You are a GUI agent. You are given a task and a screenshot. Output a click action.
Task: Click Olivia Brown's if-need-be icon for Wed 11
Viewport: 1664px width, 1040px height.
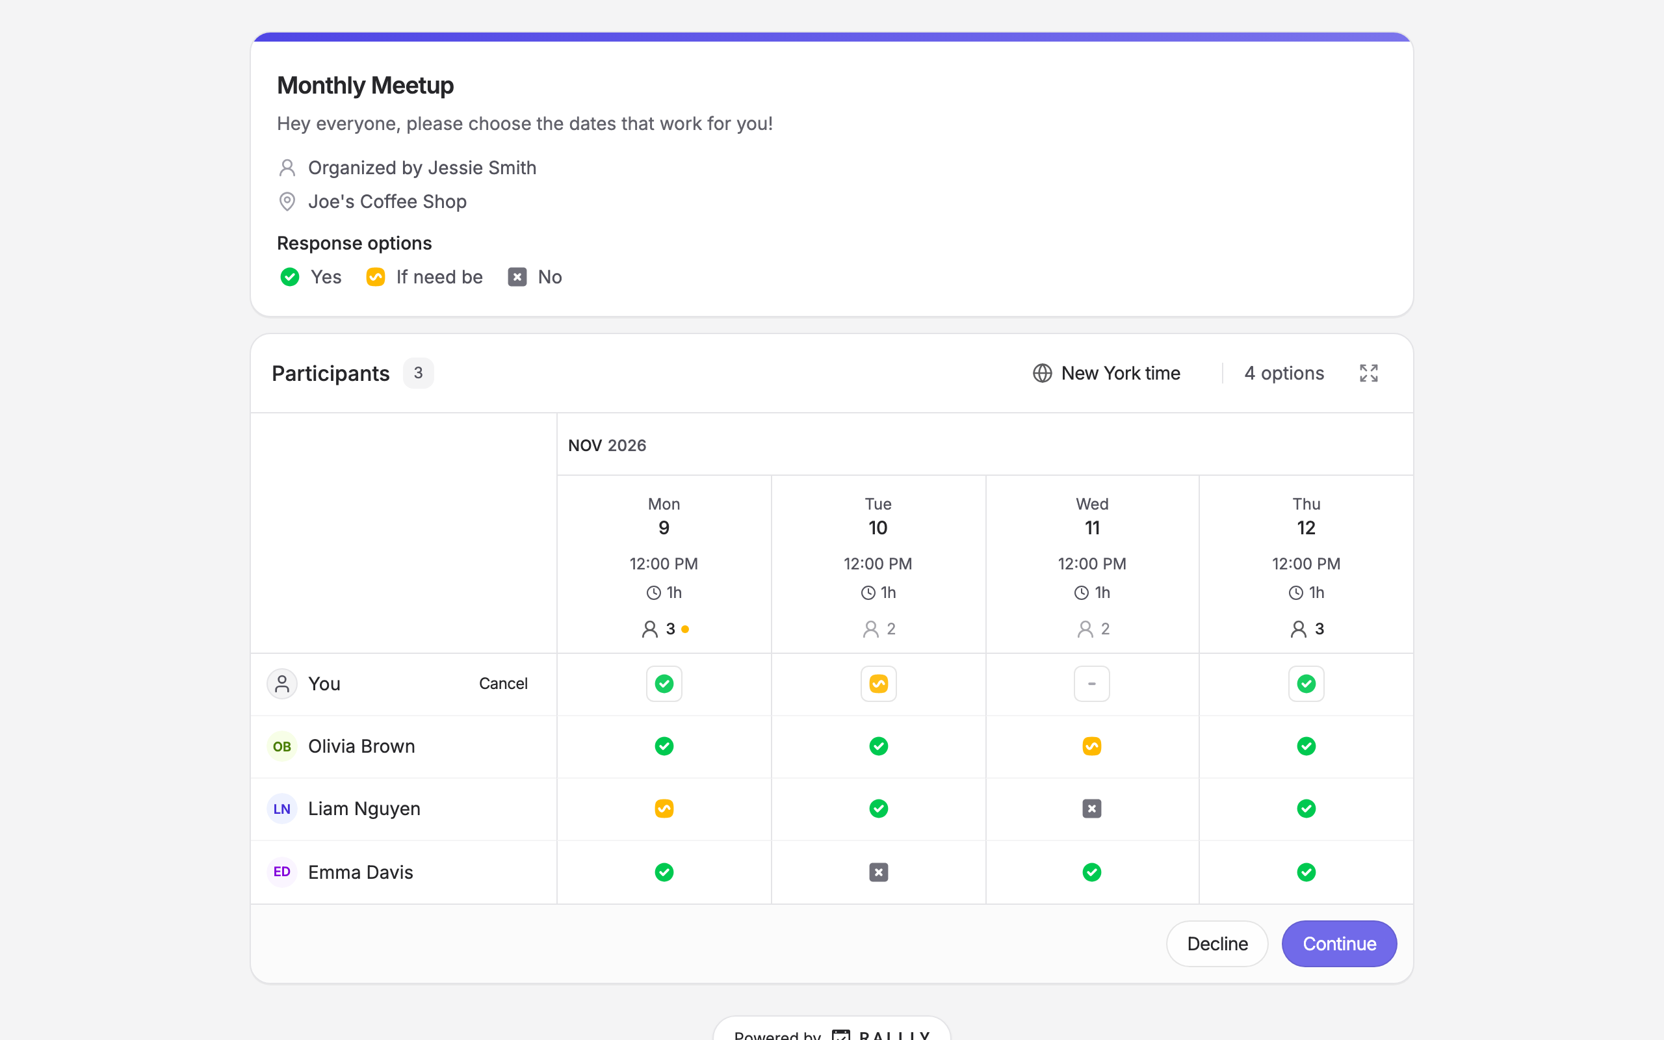pos(1092,746)
